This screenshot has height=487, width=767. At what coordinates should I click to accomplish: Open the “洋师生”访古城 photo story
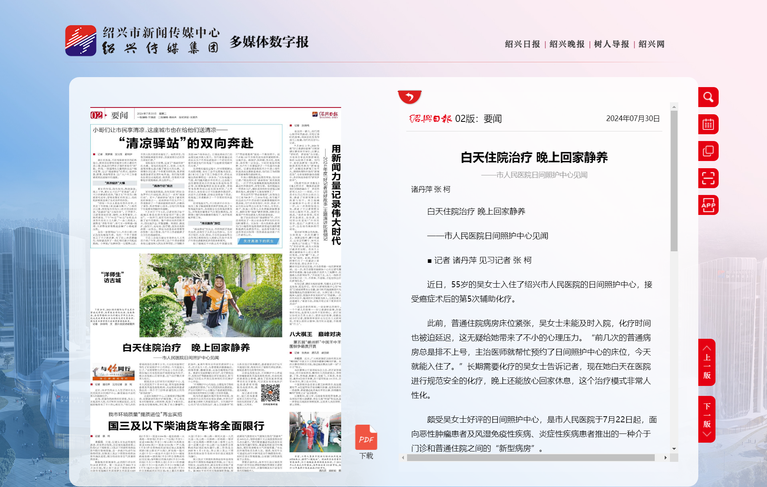pyautogui.click(x=112, y=277)
